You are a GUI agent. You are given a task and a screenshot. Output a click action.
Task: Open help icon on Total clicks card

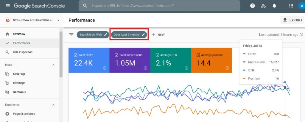click(x=105, y=68)
